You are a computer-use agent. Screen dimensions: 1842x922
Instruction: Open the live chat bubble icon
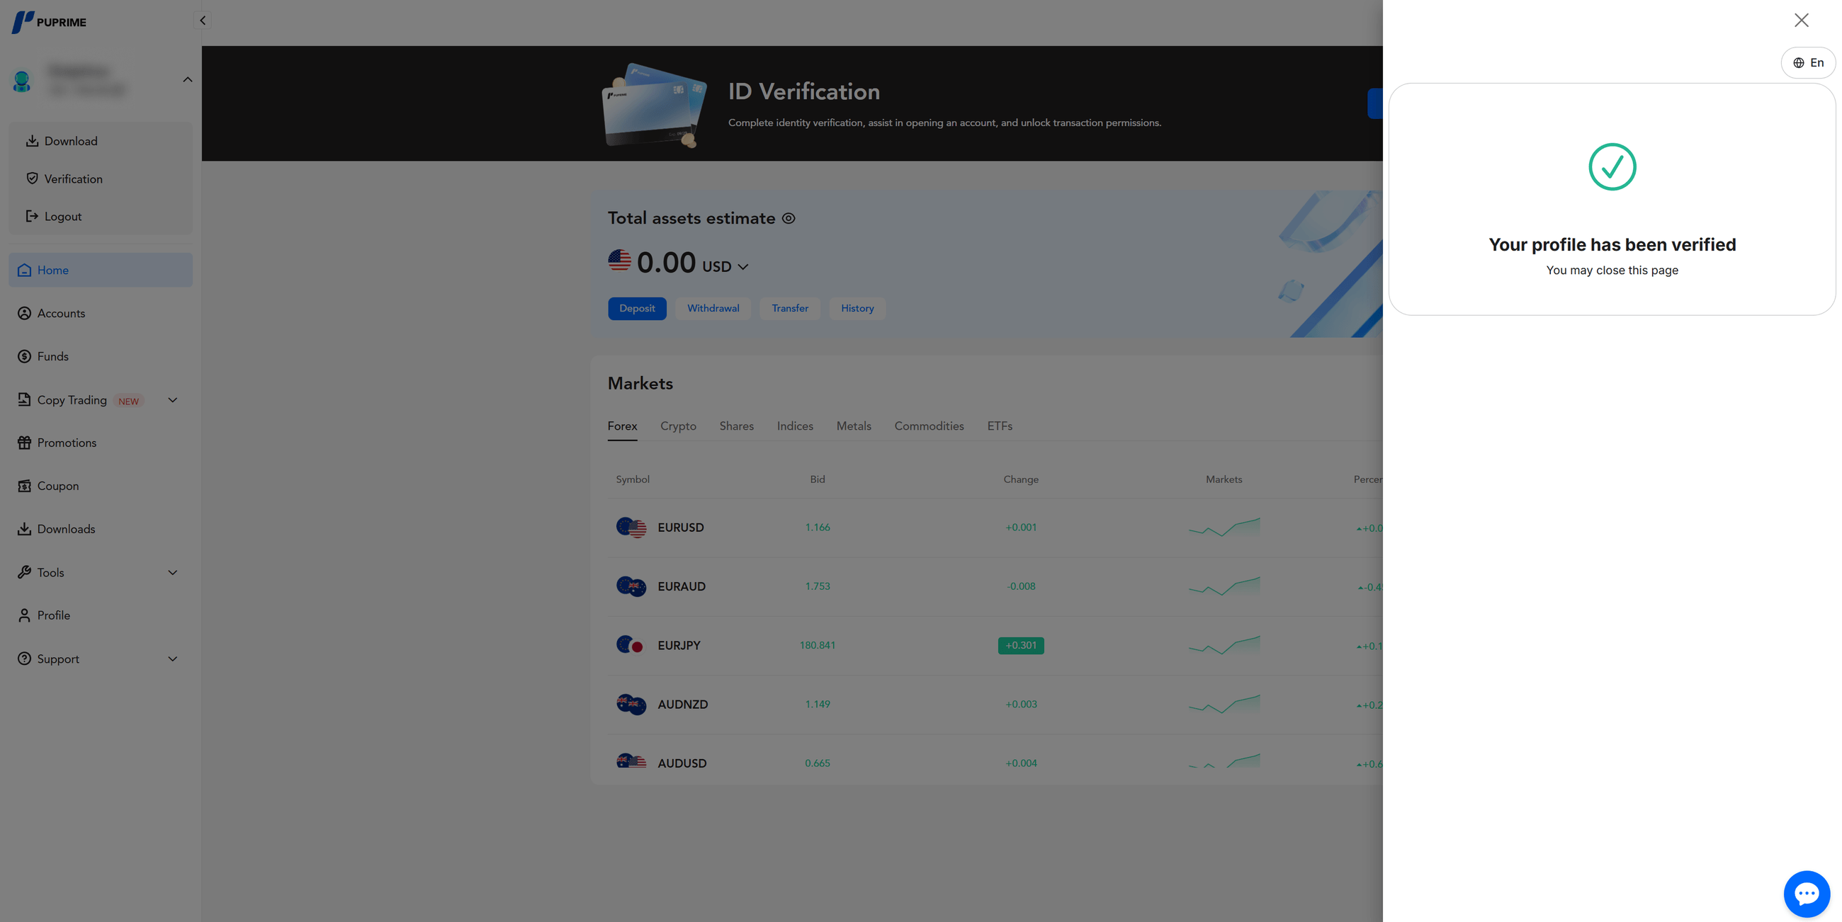tap(1807, 894)
